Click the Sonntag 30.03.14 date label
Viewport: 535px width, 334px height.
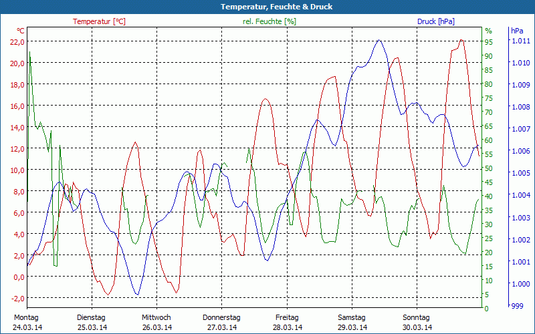pyautogui.click(x=417, y=322)
